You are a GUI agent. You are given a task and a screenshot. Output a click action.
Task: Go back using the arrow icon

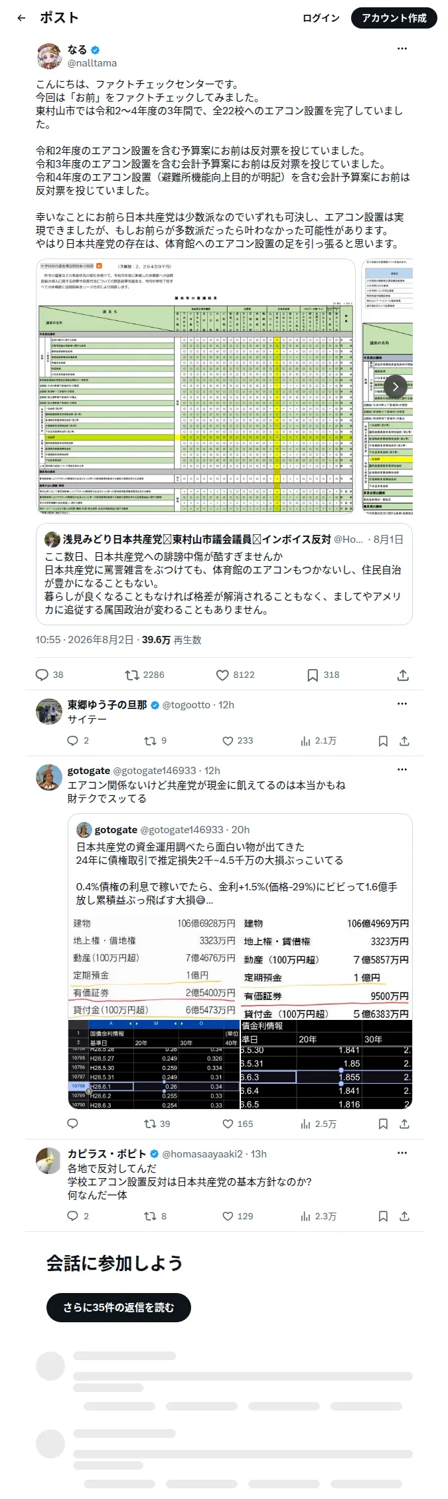[x=21, y=18]
